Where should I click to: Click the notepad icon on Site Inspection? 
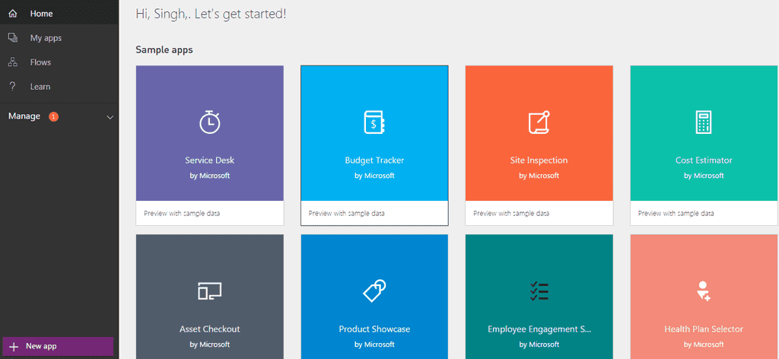tap(539, 122)
